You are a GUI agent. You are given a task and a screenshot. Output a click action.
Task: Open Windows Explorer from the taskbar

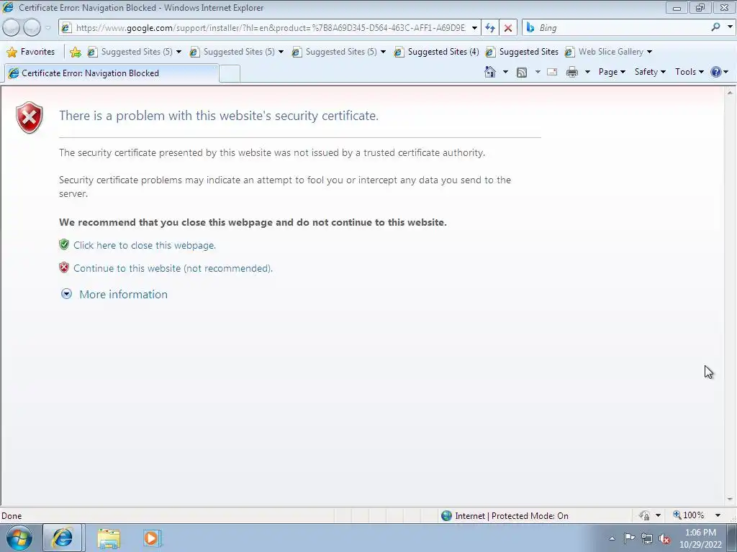pyautogui.click(x=109, y=538)
